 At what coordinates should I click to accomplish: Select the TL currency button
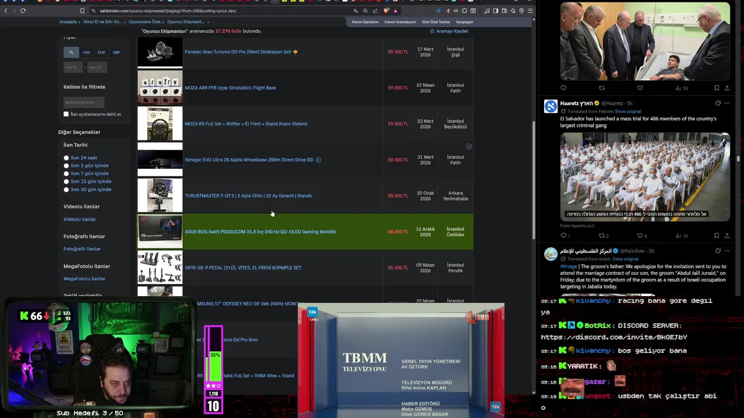coord(71,52)
